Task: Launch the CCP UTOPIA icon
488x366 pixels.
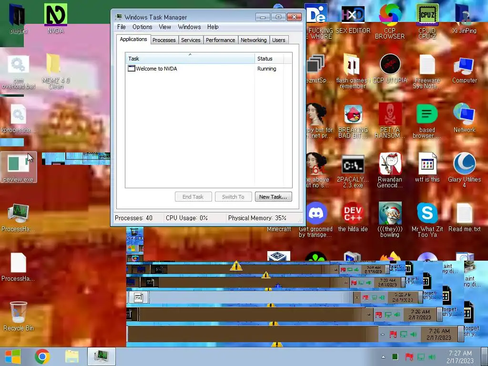Action: [x=390, y=69]
